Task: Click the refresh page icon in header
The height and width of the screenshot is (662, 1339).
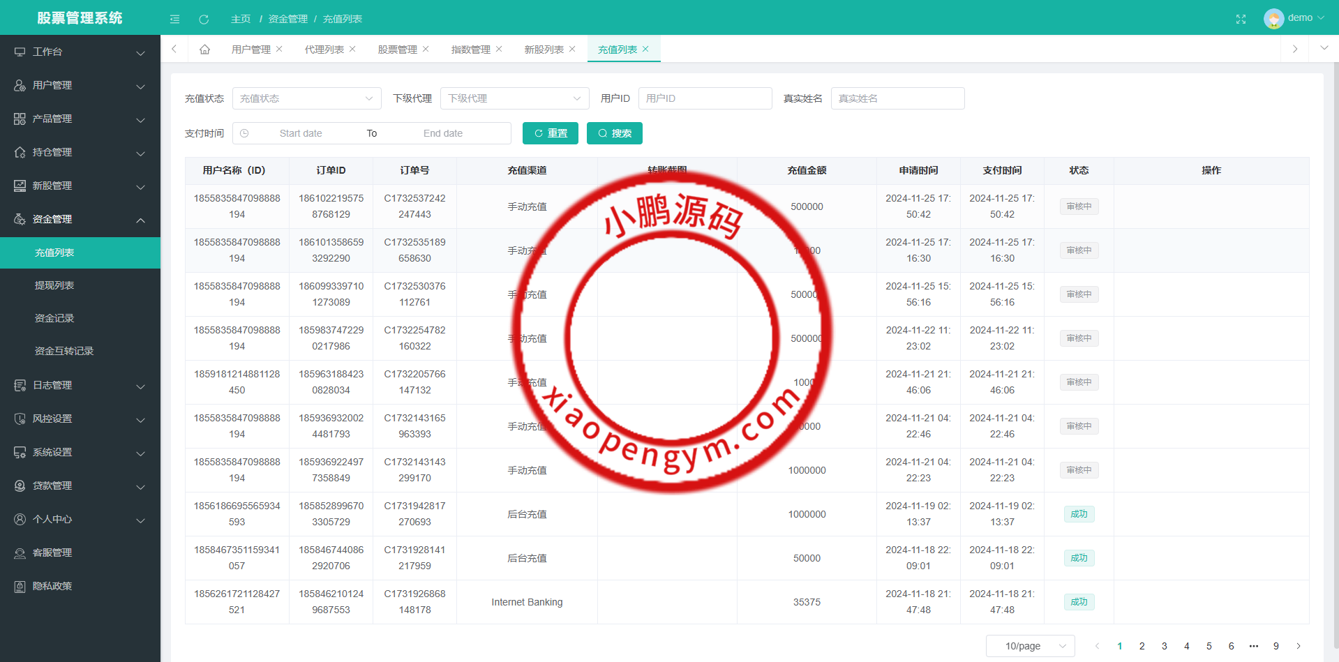Action: [204, 19]
